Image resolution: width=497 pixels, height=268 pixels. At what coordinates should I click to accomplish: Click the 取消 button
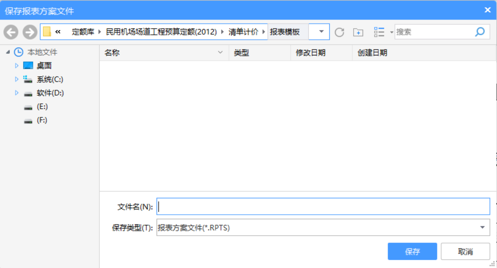coord(465,252)
